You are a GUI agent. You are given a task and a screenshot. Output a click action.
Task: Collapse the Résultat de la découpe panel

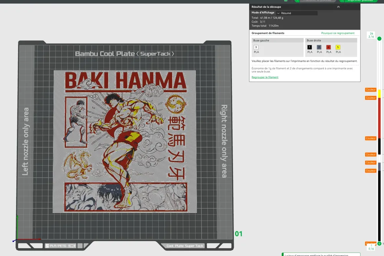click(338, 7)
